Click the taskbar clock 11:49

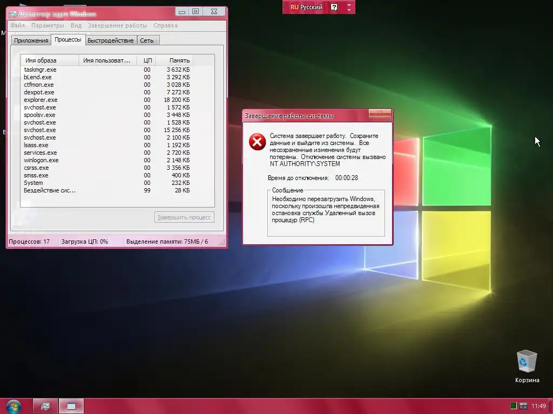(x=539, y=406)
